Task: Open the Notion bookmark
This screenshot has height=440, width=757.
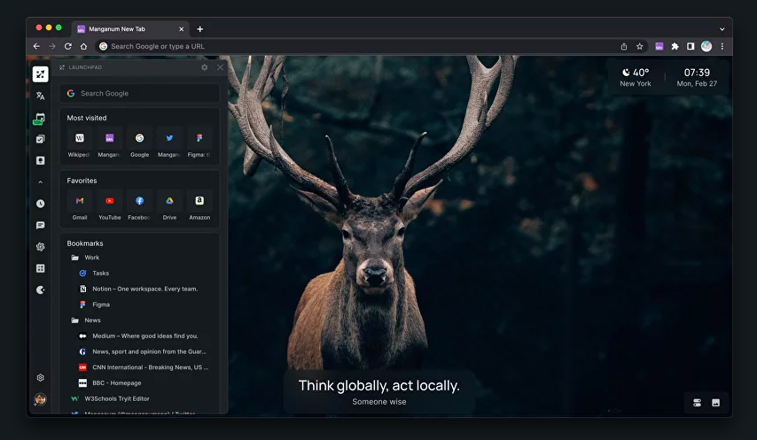Action: 138,289
